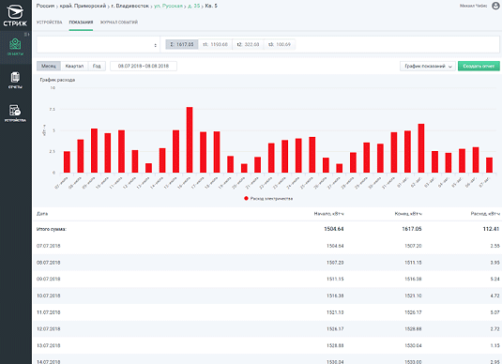502x364 pixels.
Task: Open the date range picker field
Action: click(x=144, y=66)
